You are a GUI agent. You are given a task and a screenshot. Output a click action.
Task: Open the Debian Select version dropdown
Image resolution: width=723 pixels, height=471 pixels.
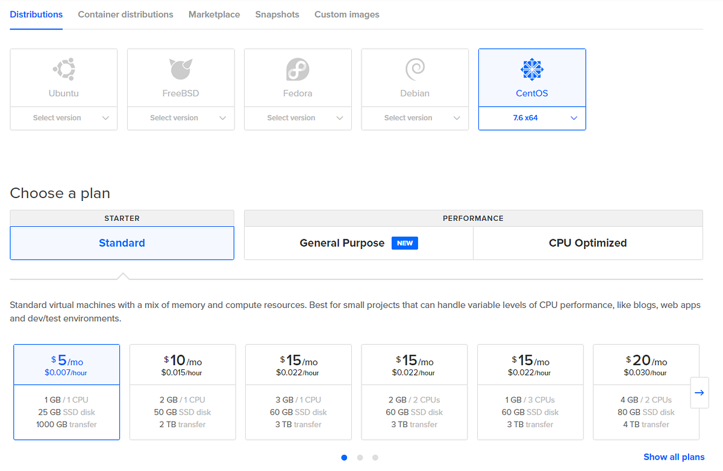point(415,118)
